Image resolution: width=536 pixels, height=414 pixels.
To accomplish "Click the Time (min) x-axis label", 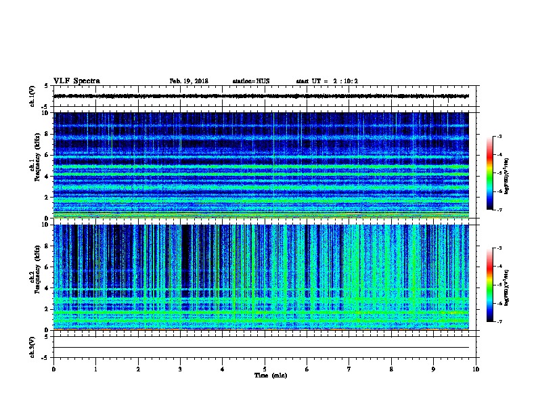I will pyautogui.click(x=271, y=375).
